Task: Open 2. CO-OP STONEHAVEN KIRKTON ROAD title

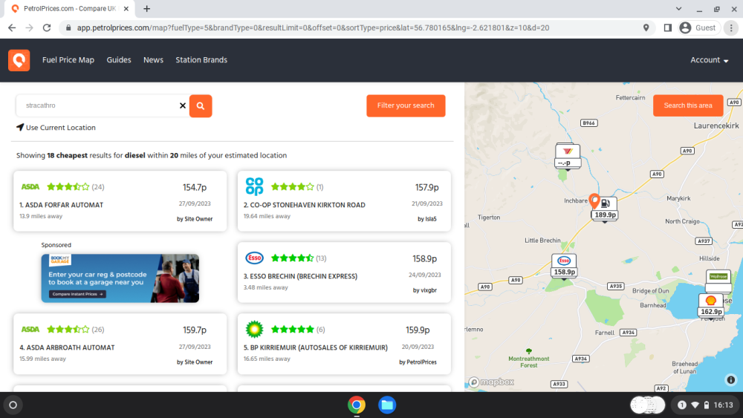Action: click(x=304, y=205)
